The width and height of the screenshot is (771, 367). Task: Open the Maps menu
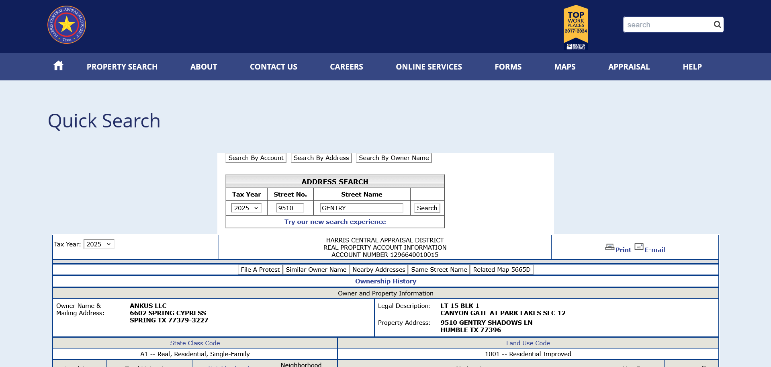point(565,67)
